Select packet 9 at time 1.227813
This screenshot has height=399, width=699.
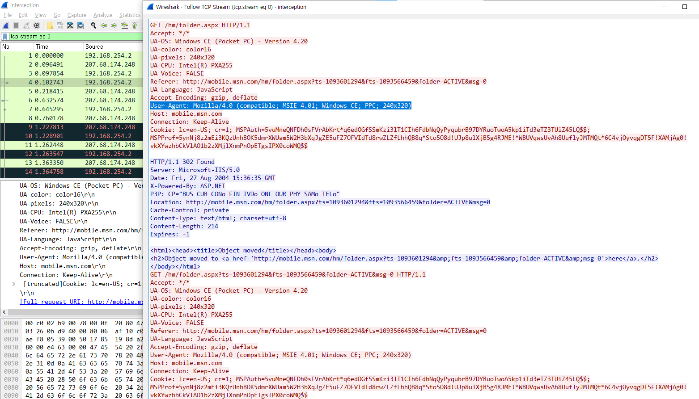click(x=72, y=127)
